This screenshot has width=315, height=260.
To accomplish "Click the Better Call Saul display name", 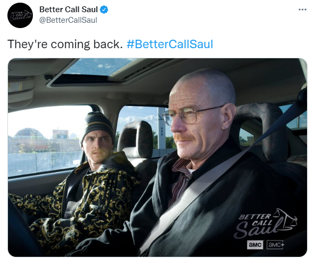I will click(x=68, y=10).
